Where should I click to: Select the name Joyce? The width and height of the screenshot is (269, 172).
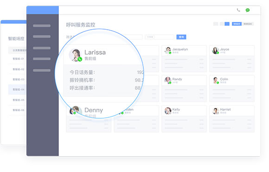click(224, 49)
